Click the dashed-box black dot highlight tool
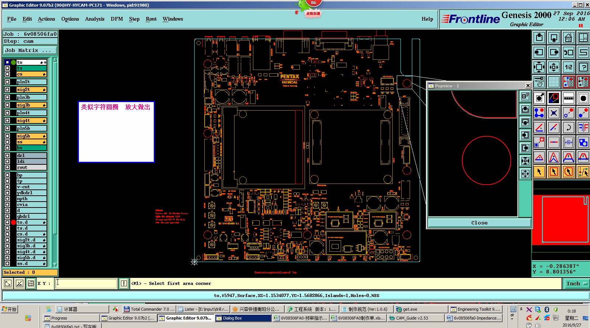Screen dimensions: 590x328 pyautogui.click(x=583, y=98)
